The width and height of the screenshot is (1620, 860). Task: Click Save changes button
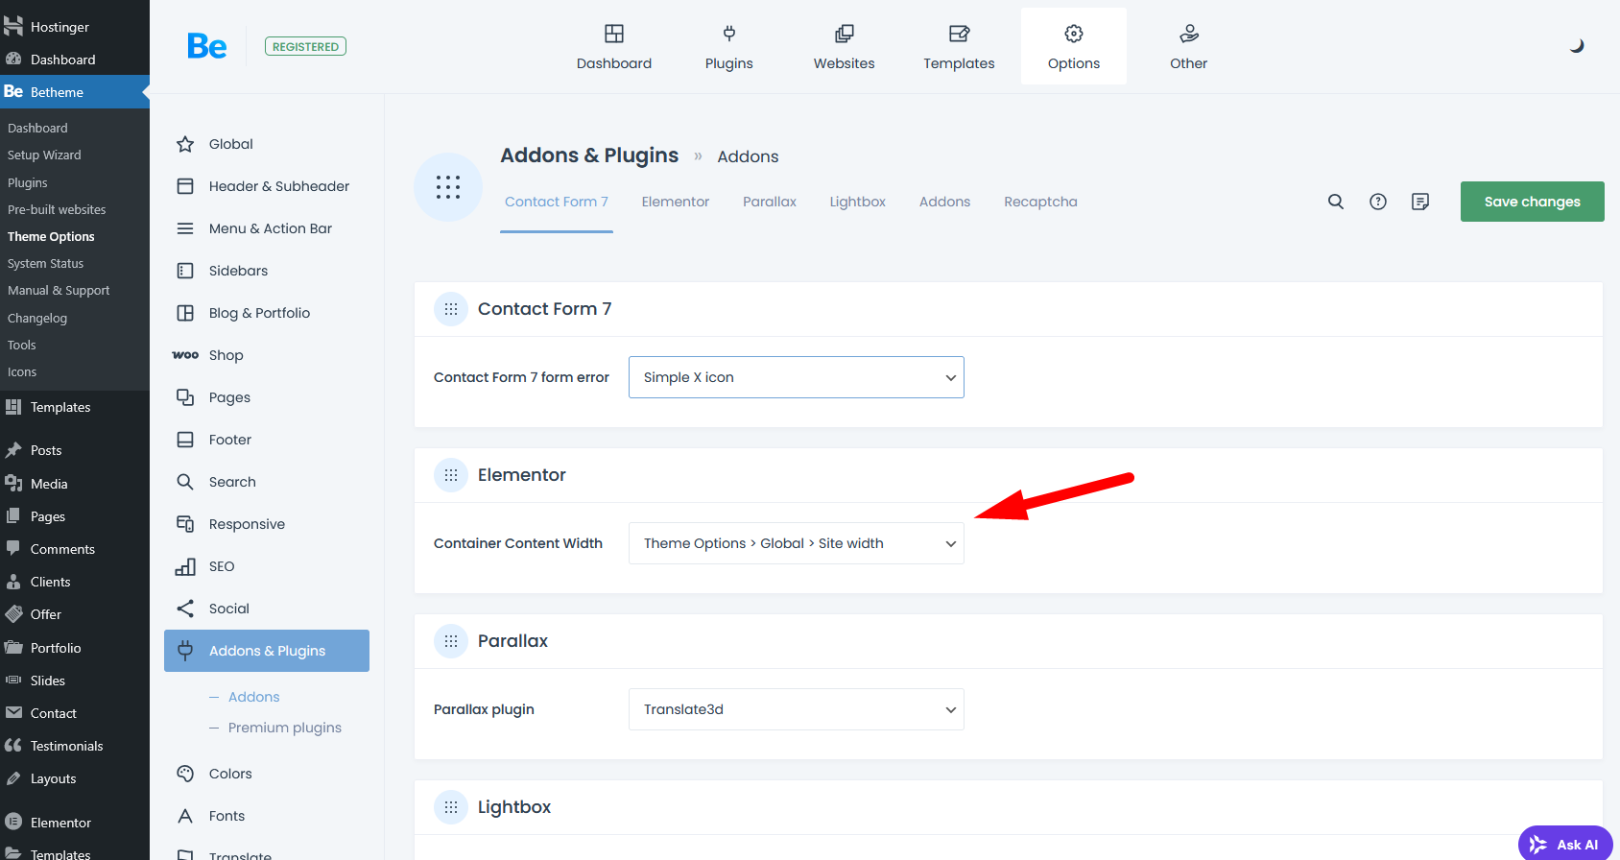pos(1533,202)
